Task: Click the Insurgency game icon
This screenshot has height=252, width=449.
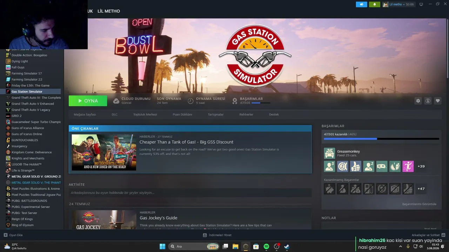Action: (x=8, y=146)
